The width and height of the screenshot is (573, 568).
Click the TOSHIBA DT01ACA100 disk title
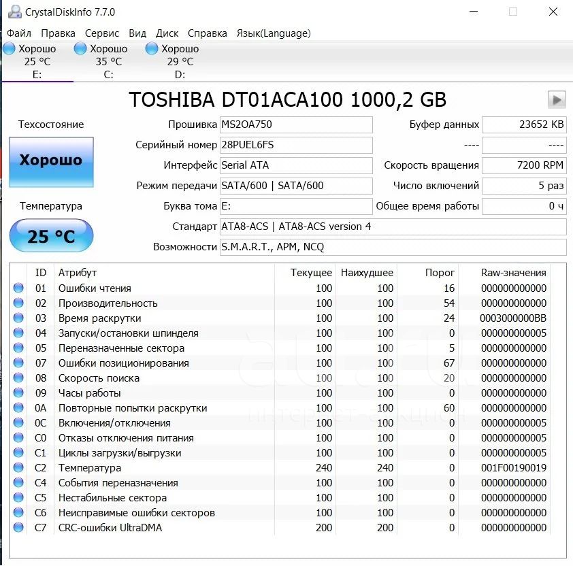[x=288, y=99]
